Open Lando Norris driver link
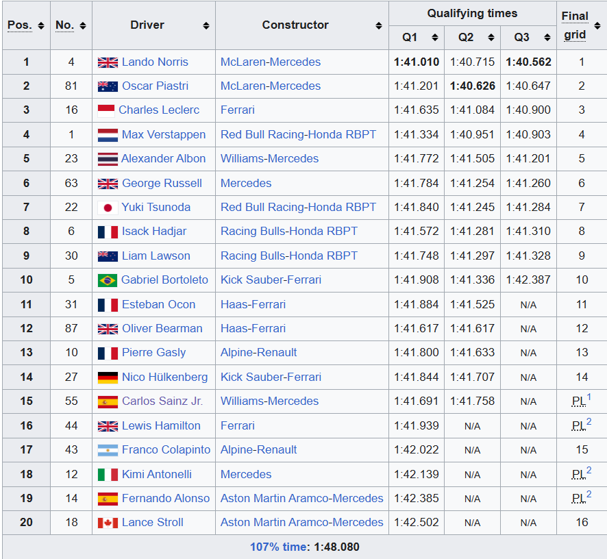607x559 pixels. click(155, 62)
